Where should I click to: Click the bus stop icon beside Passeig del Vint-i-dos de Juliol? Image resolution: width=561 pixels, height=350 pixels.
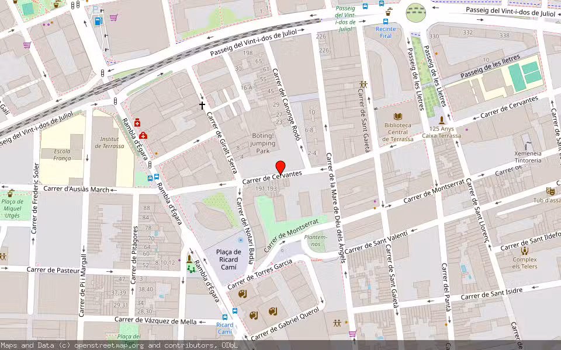(365, 5)
